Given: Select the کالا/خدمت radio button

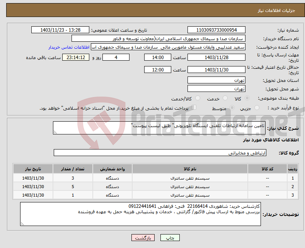Looking at the screenshot, I should click(198, 98).
